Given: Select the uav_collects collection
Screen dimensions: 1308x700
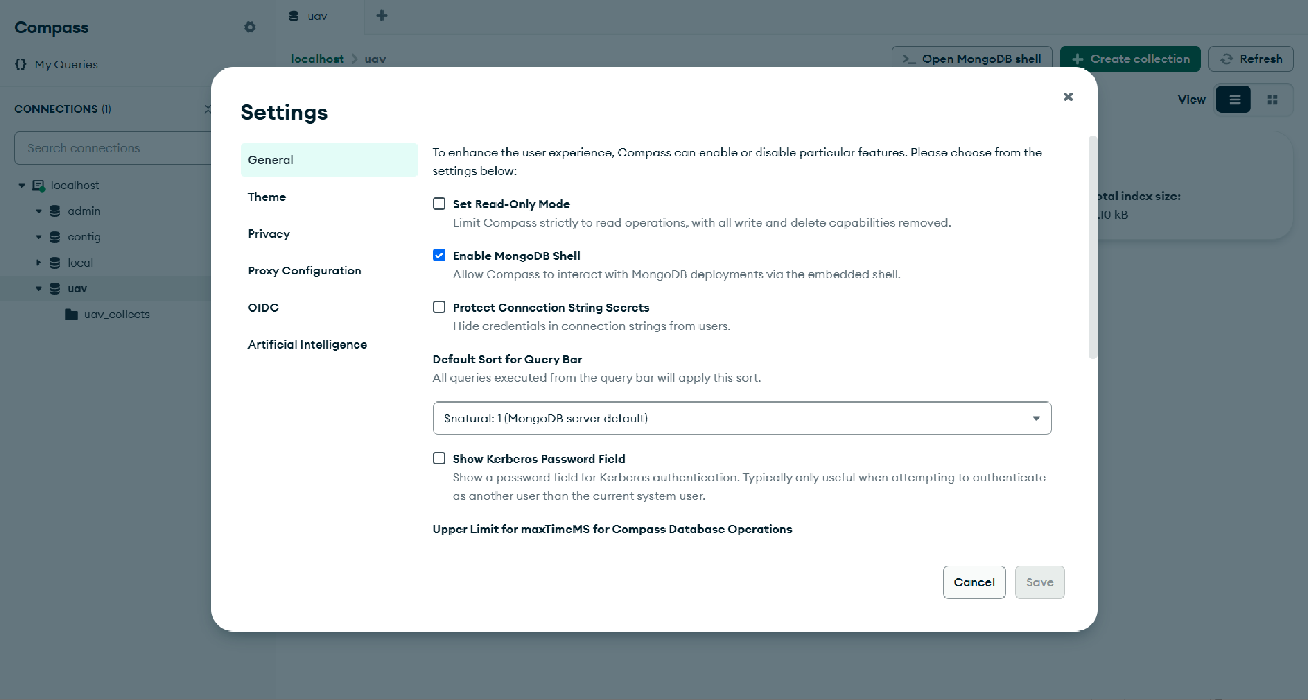Looking at the screenshot, I should [117, 315].
